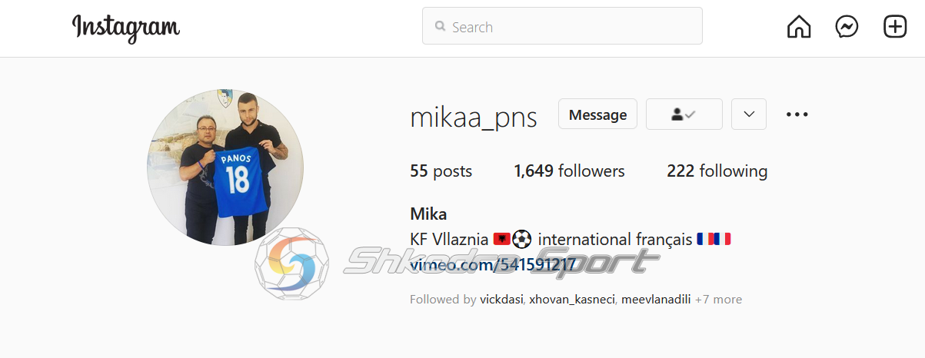The width and height of the screenshot is (925, 358).
Task: Open the profile picture thumbnail
Action: (x=225, y=167)
